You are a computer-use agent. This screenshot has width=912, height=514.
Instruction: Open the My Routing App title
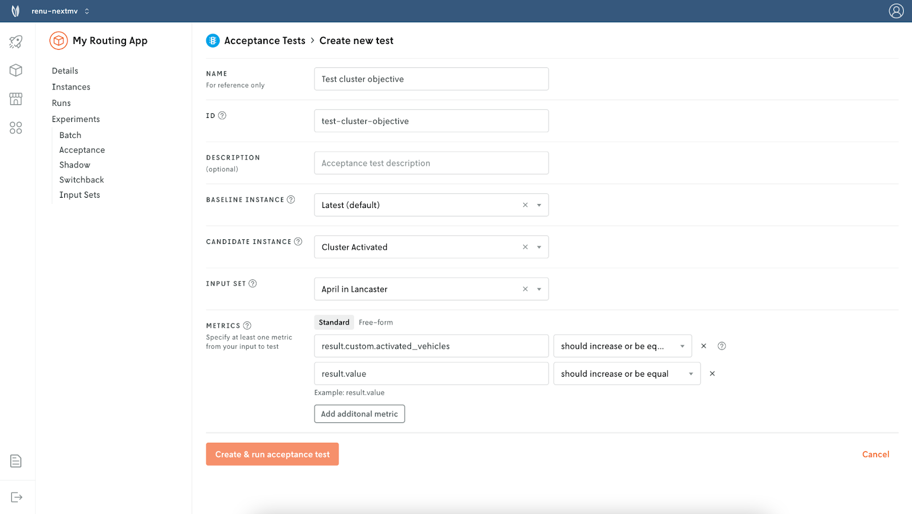pos(110,40)
